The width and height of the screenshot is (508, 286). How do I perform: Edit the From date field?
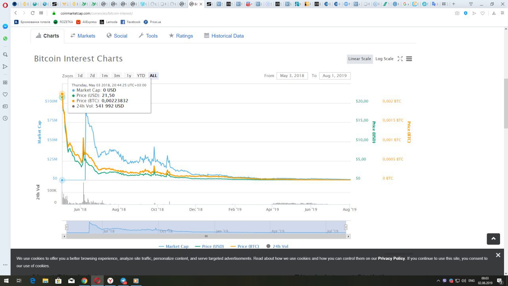pos(292,75)
